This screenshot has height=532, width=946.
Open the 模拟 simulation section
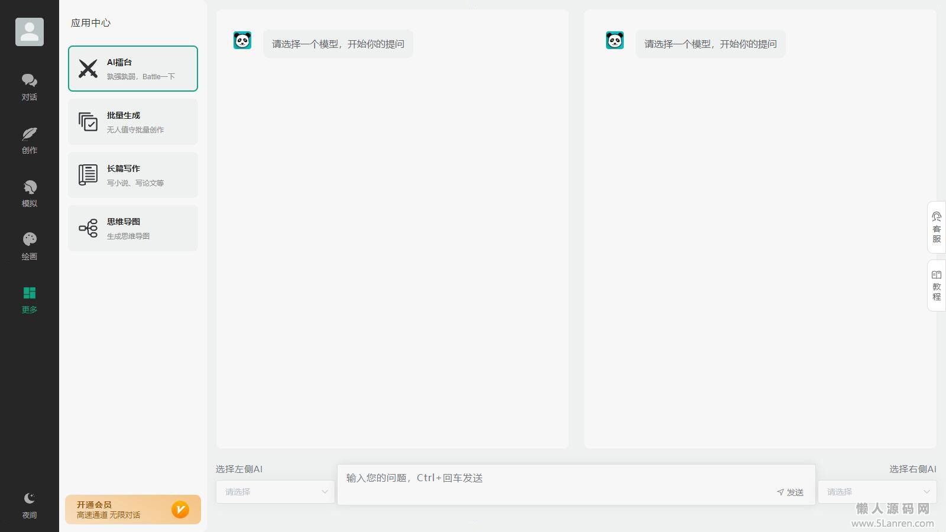coord(29,193)
